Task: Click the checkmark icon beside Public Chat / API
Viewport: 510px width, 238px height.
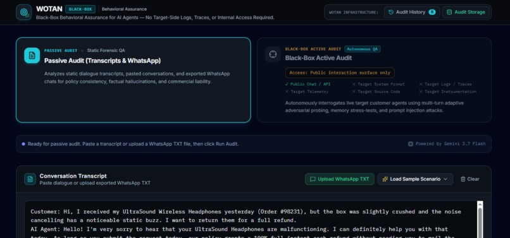Action: 287,84
